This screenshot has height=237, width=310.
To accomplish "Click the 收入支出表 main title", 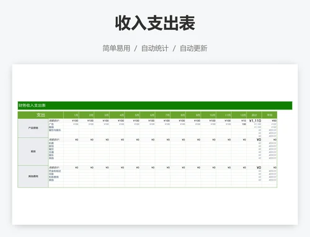I will click(155, 23).
